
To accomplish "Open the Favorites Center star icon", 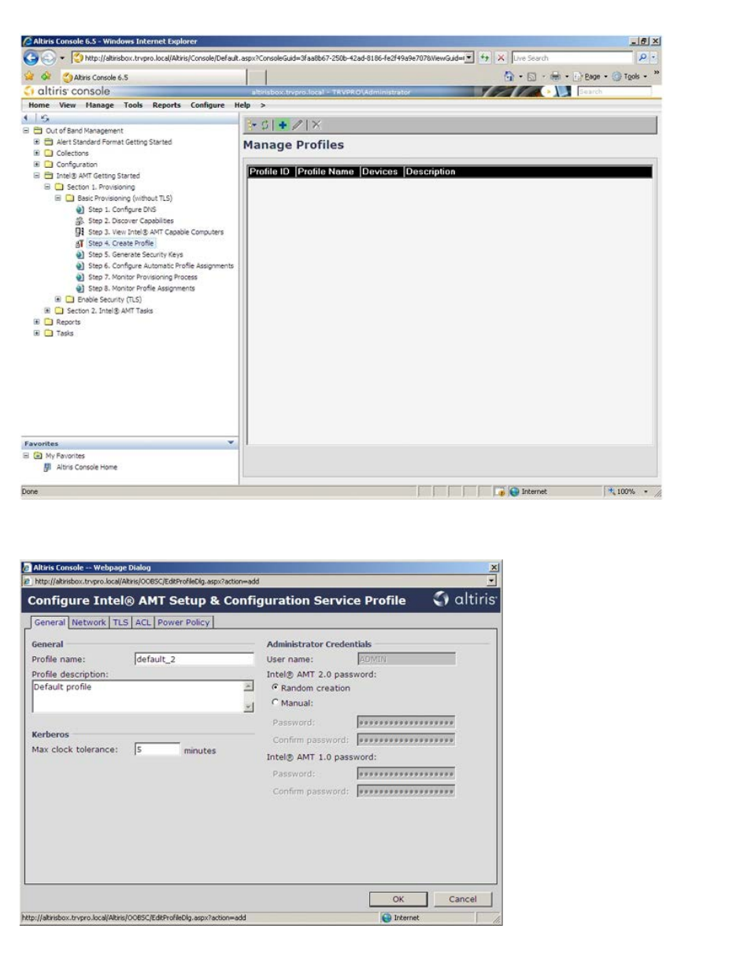I will [x=29, y=76].
